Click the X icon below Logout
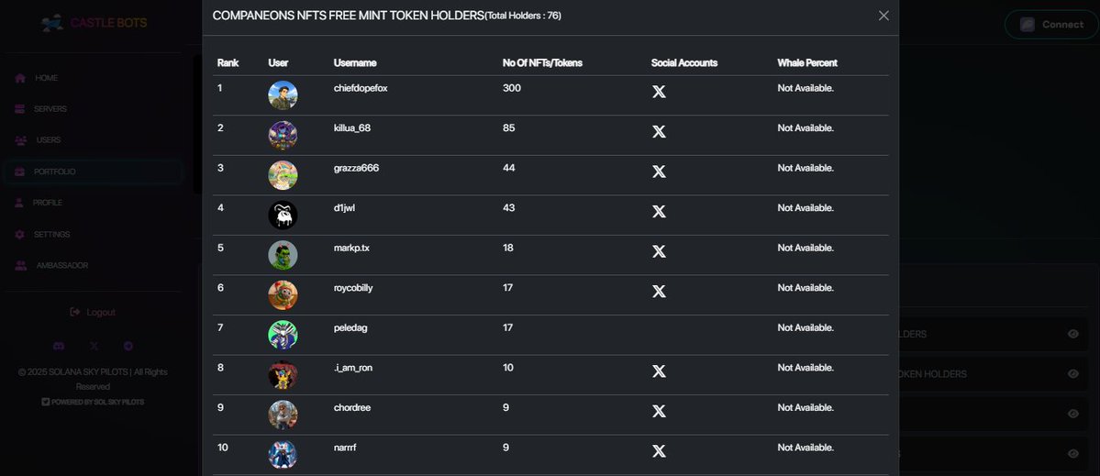 (x=94, y=346)
